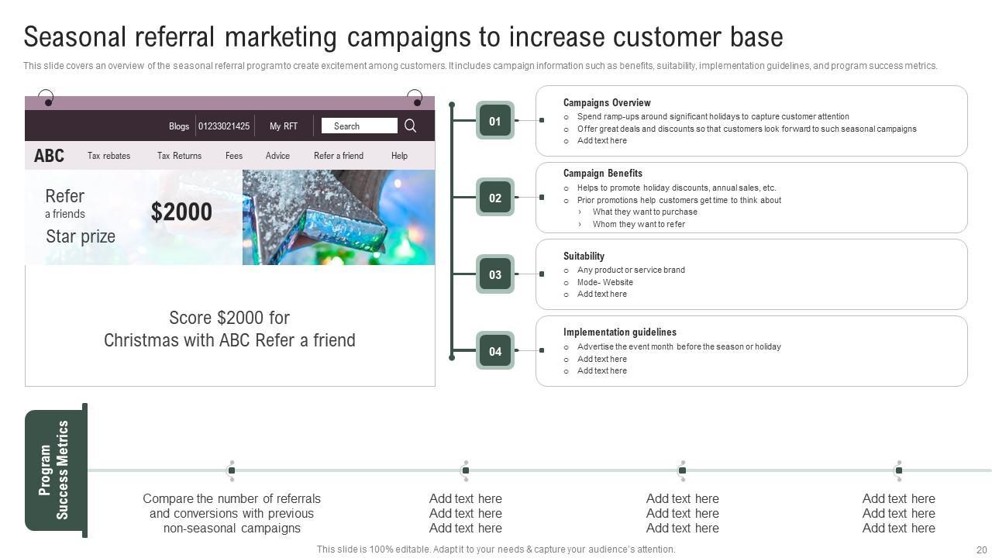This screenshot has height=558, width=992.
Task: Select the "Campaigns Overview" heading
Action: [x=607, y=102]
